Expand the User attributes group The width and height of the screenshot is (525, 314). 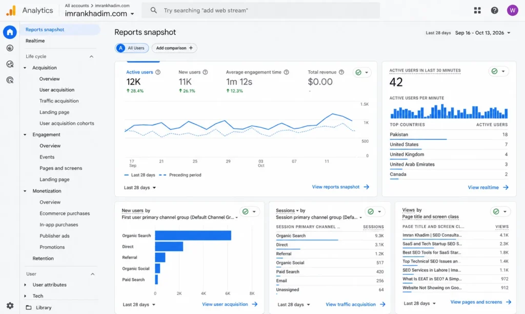25,285
